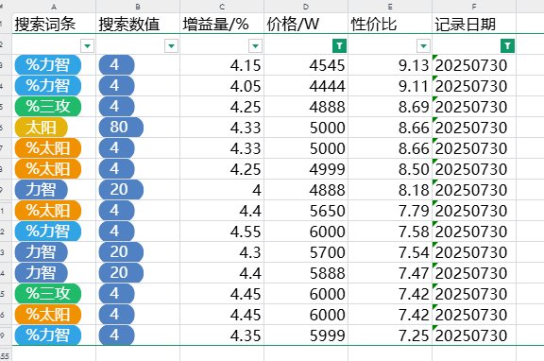Click the 记录日期 header cell
This screenshot has width=544, height=361.
coord(474,24)
